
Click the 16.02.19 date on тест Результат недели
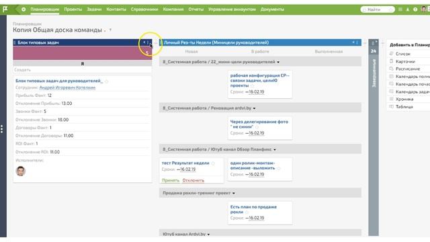pos(188,169)
